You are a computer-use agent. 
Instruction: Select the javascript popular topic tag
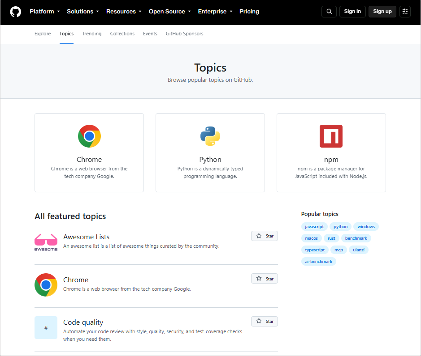pos(314,227)
